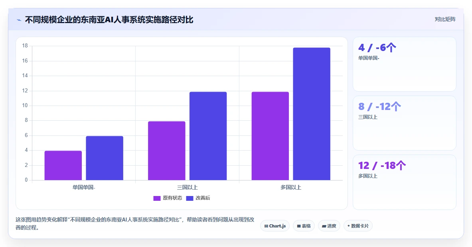Click the 原有状态 bar for 多国以上
472x247 pixels.
[x=271, y=136]
